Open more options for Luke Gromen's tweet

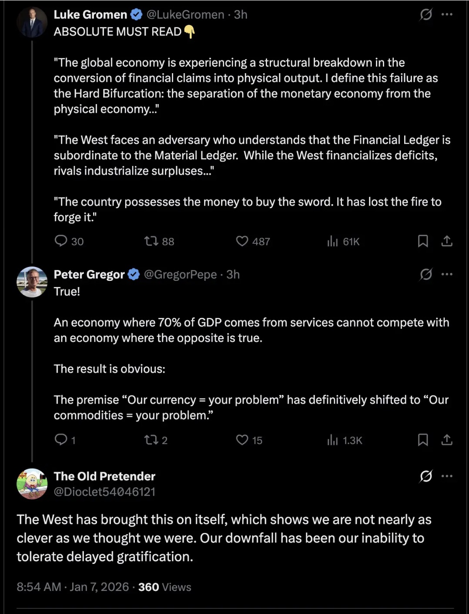[447, 14]
